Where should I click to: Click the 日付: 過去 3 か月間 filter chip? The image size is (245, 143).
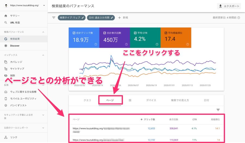pyautogui.click(x=101, y=18)
